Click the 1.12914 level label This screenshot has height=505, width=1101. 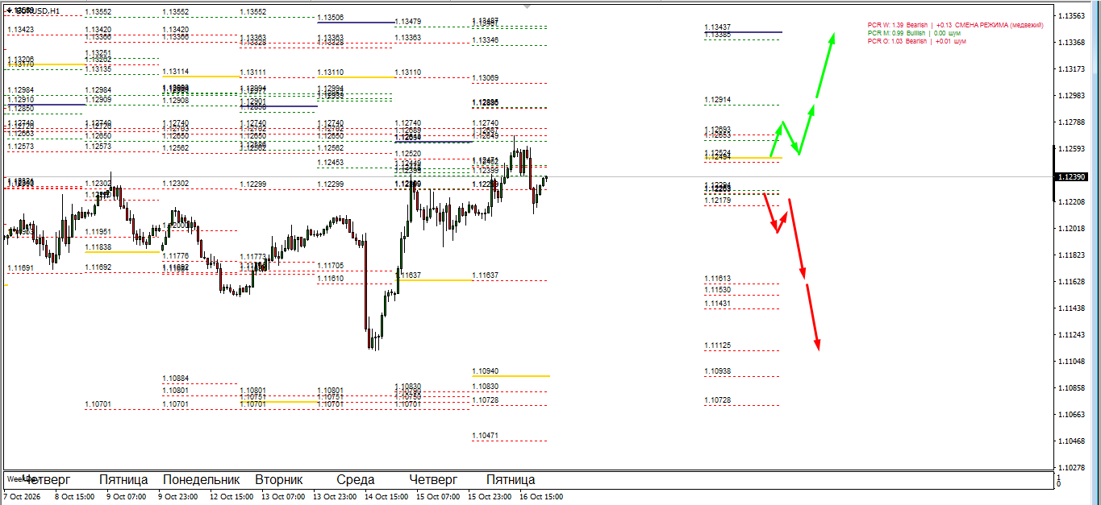(x=717, y=100)
